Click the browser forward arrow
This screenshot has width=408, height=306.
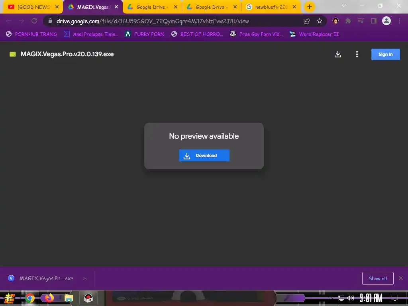[22, 21]
